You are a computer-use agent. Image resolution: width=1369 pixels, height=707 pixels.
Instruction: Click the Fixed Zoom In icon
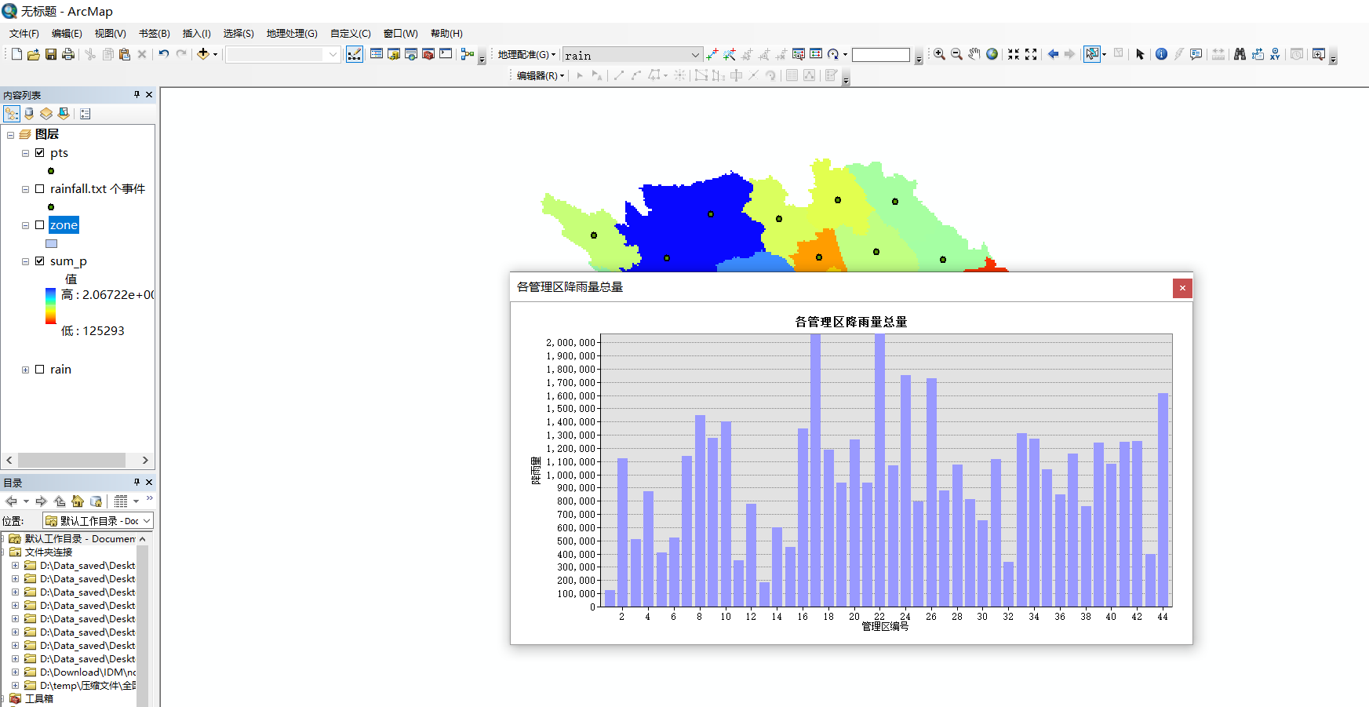click(x=1014, y=54)
